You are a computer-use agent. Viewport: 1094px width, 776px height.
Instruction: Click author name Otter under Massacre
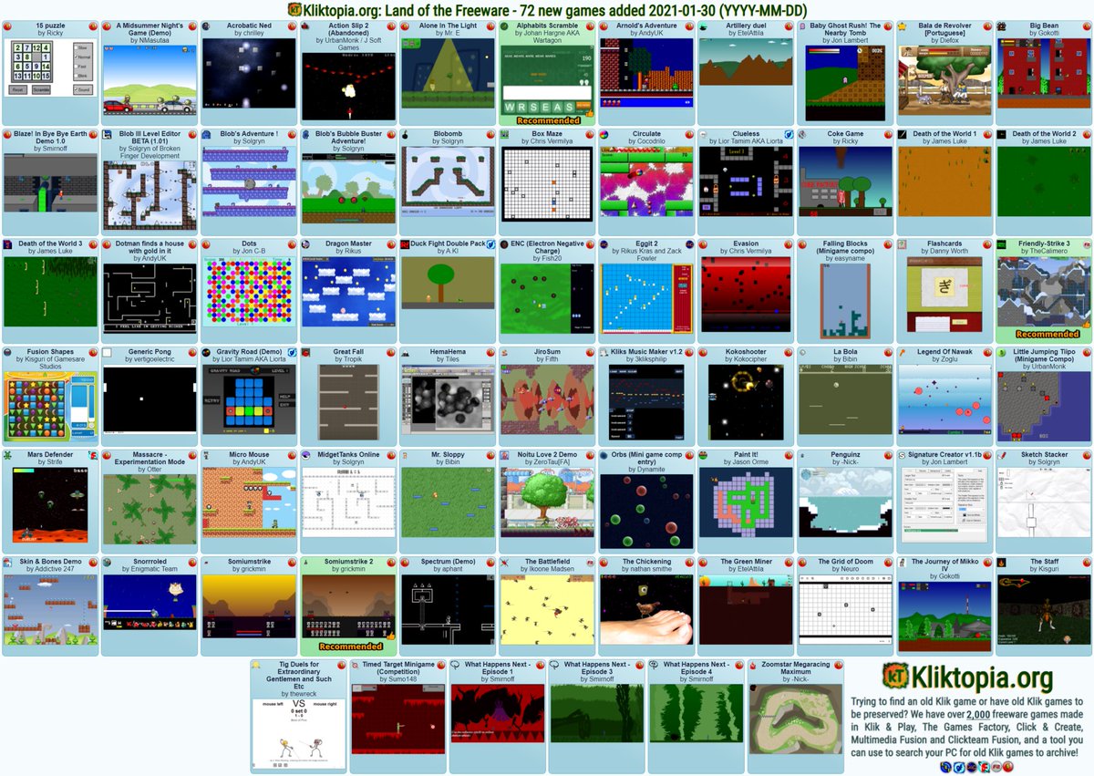[x=154, y=469]
